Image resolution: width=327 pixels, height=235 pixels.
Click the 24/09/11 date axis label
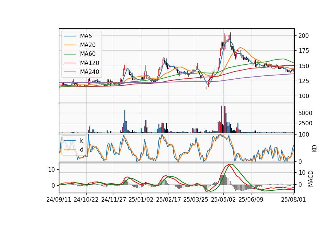pos(59,200)
